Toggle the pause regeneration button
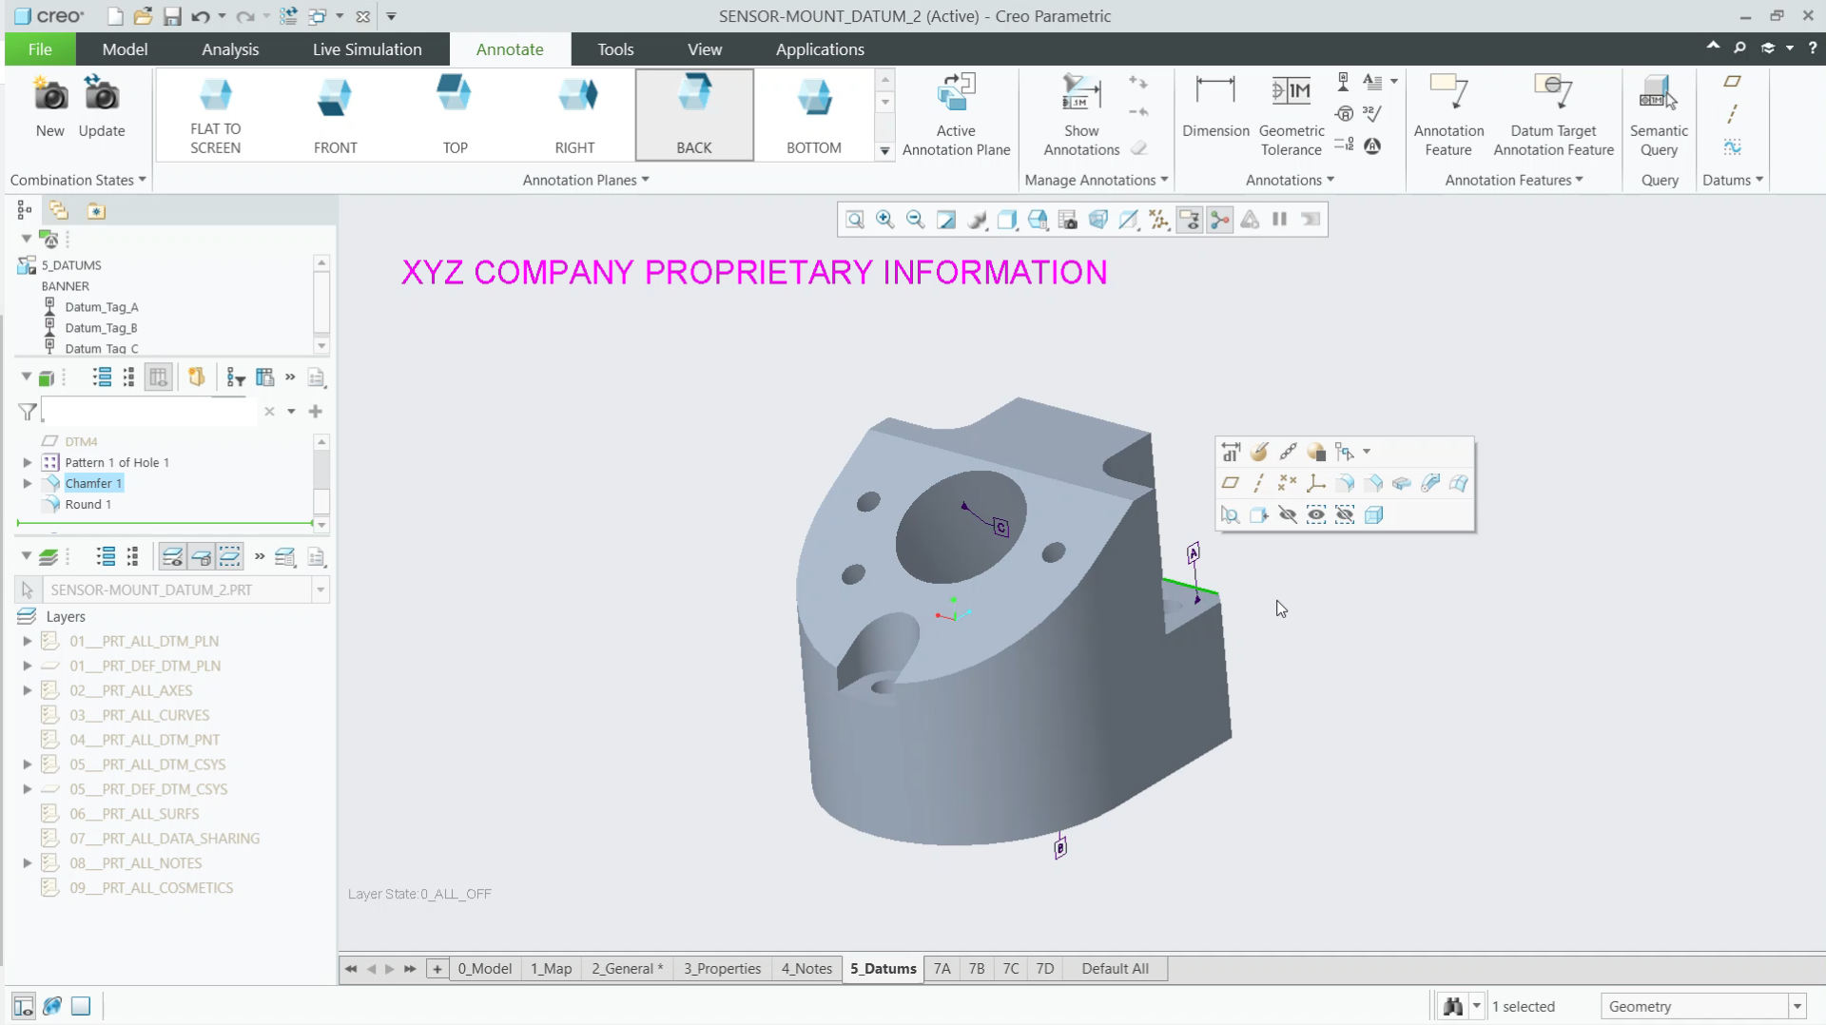 (1280, 220)
